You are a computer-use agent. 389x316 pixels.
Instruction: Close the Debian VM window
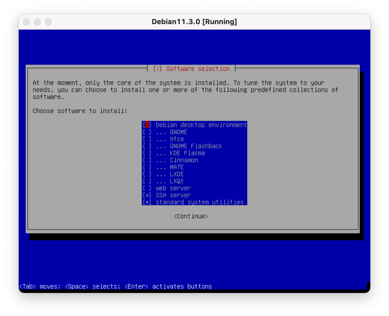pyautogui.click(x=26, y=22)
